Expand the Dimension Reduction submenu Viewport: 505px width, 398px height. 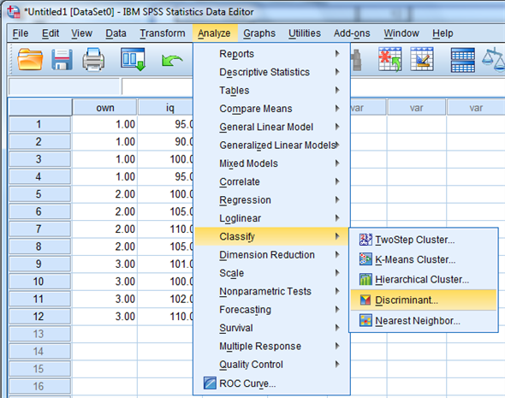click(x=272, y=255)
